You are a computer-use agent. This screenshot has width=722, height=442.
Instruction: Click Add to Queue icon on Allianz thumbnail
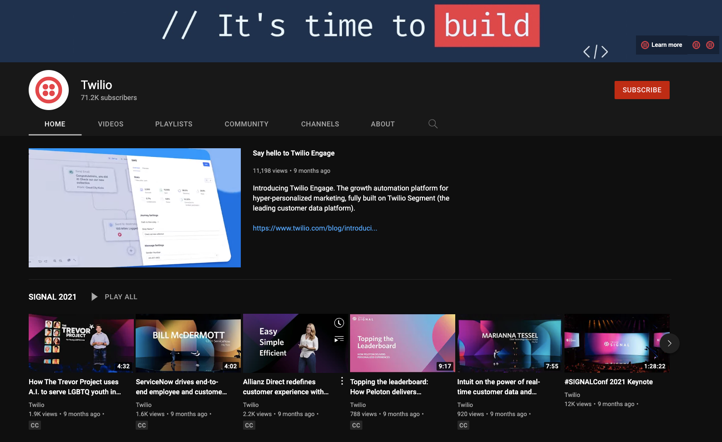click(339, 339)
